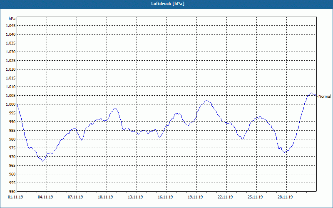Click the 975 y-axis value
Image resolution: width=333 pixels, height=208 pixels.
coord(12,148)
